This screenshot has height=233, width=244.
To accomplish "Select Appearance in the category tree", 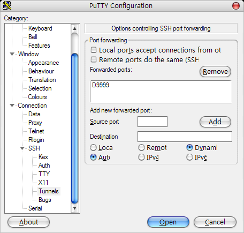I will tap(44, 63).
